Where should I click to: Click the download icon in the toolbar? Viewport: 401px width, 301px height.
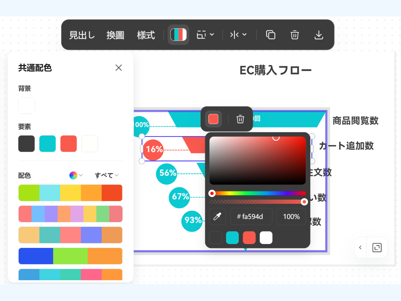318,34
